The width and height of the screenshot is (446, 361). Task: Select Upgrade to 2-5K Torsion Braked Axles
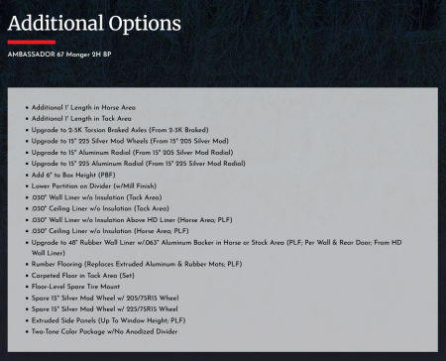pos(120,130)
